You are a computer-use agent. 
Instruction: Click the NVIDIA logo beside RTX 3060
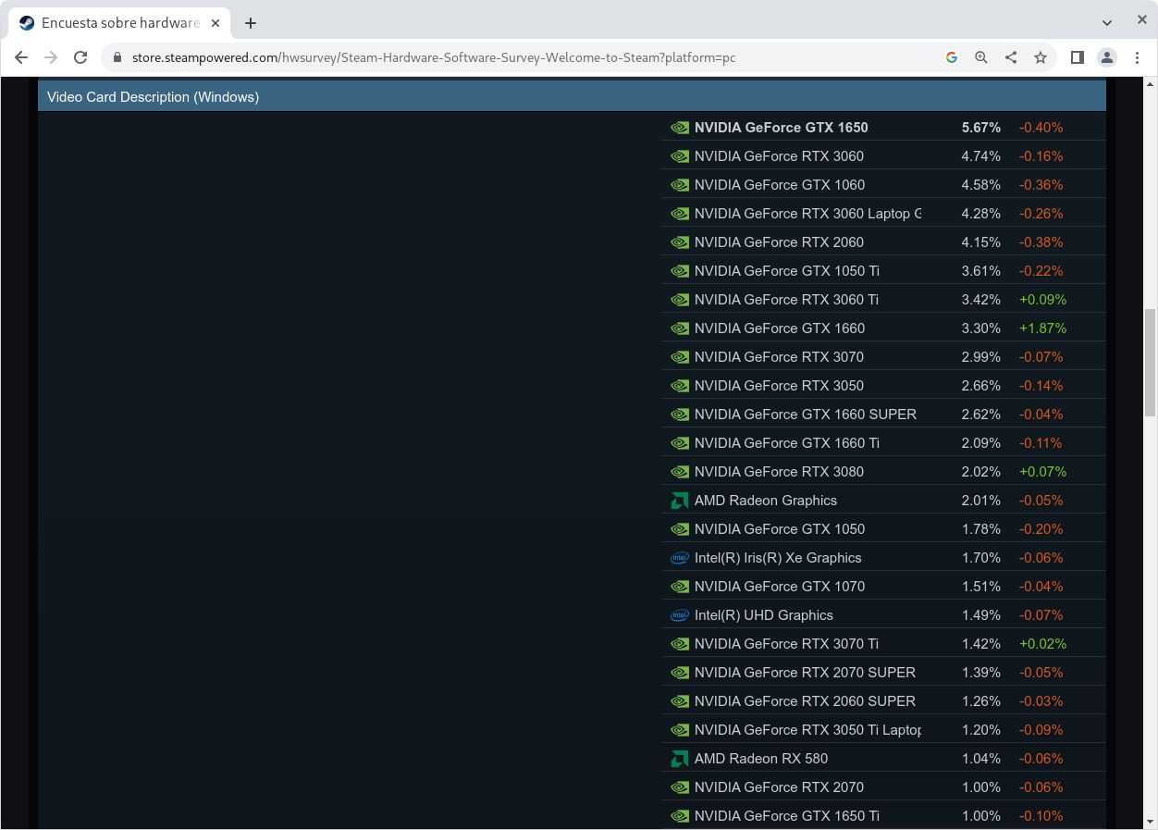point(680,156)
